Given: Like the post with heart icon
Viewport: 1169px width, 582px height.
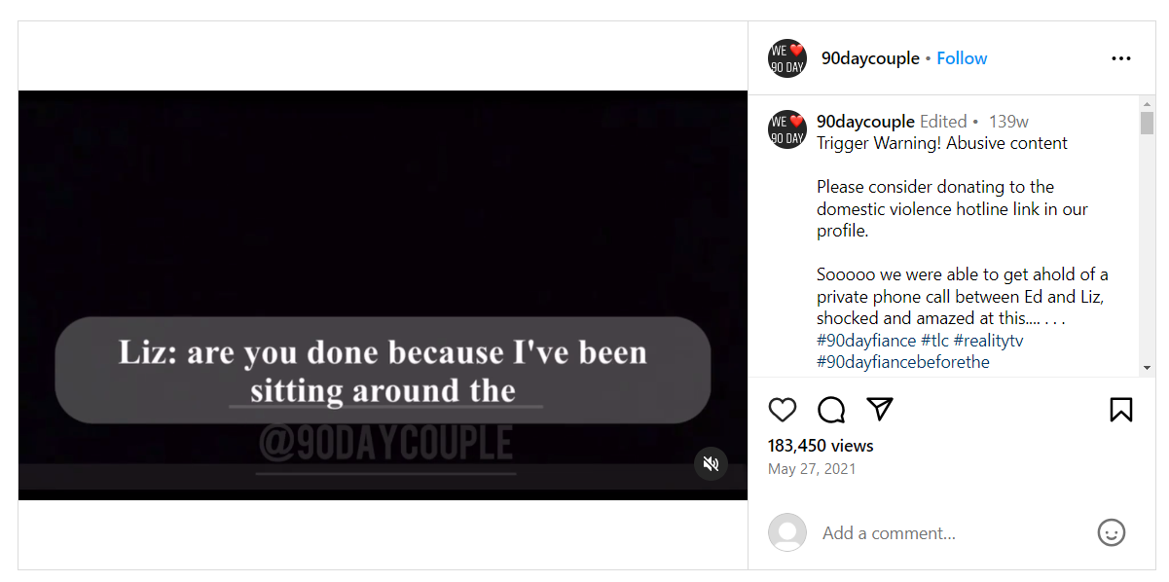Looking at the screenshot, I should click(x=783, y=410).
